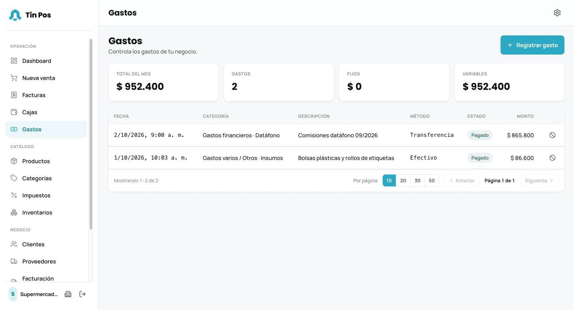The image size is (574, 310).
Task: Click 'Gastos varios / Otros · Insumos' cell
Action: coord(243,158)
